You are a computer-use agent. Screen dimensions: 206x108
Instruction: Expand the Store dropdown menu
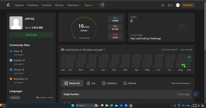pos(89,5)
